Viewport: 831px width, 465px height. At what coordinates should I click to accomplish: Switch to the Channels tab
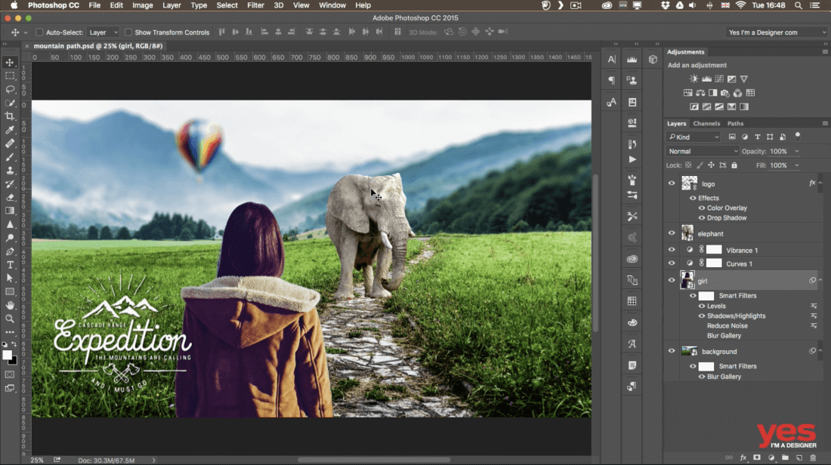coord(706,124)
